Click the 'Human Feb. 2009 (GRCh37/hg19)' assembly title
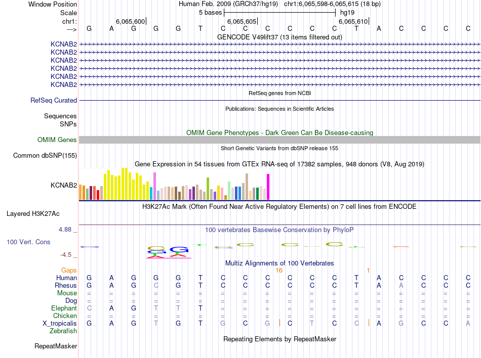 pos(228,4)
